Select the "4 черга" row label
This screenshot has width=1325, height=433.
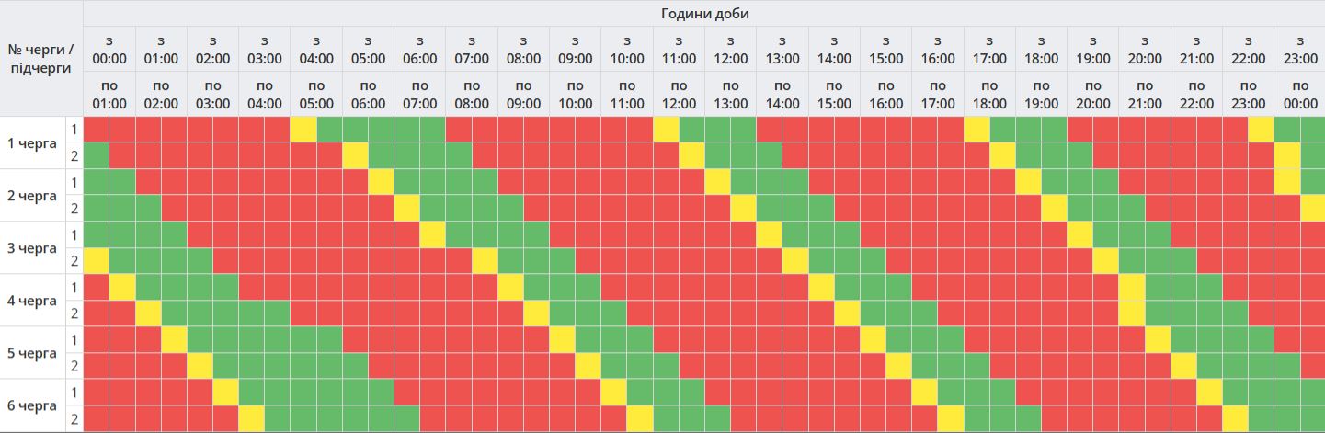tap(32, 301)
